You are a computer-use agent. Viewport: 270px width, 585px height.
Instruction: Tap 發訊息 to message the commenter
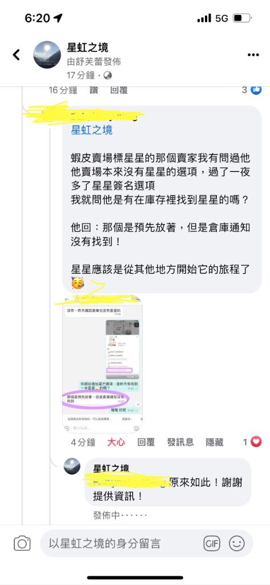tap(180, 443)
